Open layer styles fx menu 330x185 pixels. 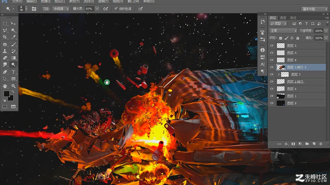[x=286, y=144]
